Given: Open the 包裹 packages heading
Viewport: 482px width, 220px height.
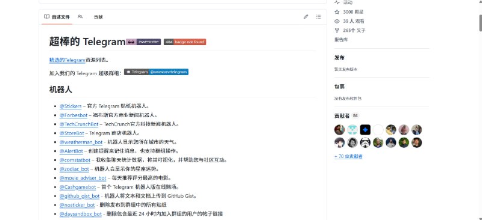Looking at the screenshot, I should coord(339,87).
